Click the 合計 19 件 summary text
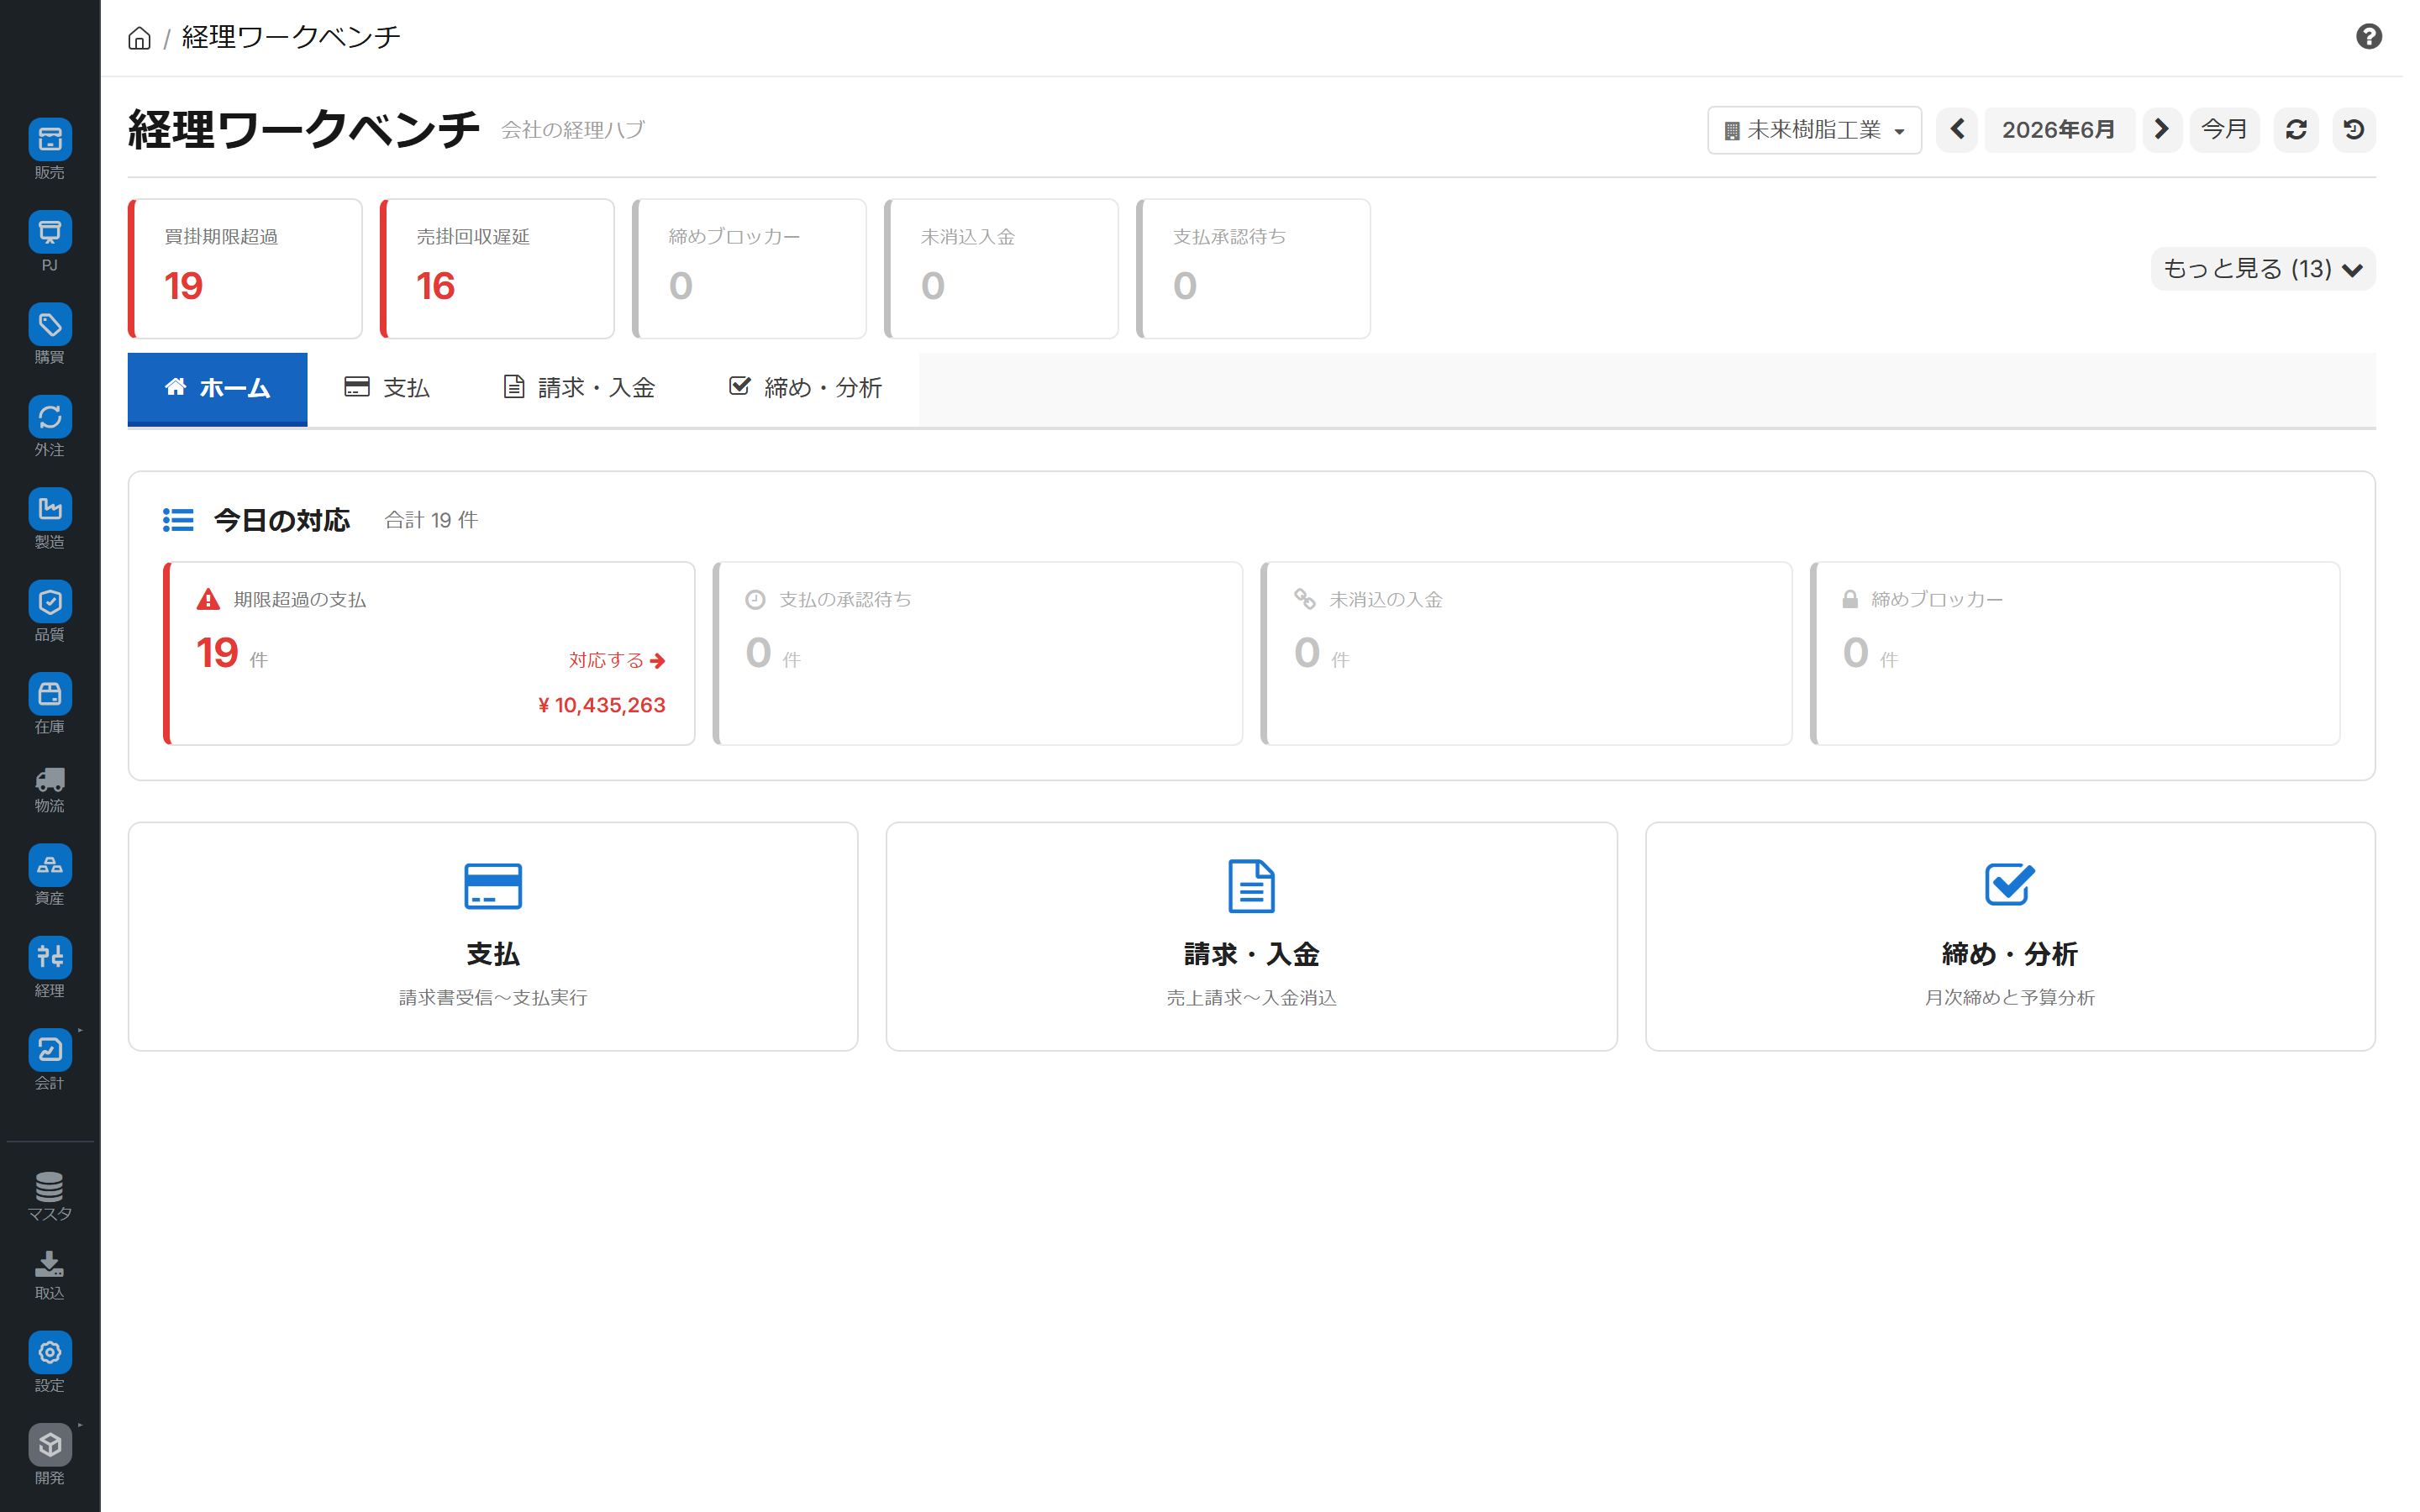The image size is (2420, 1512). (x=431, y=520)
